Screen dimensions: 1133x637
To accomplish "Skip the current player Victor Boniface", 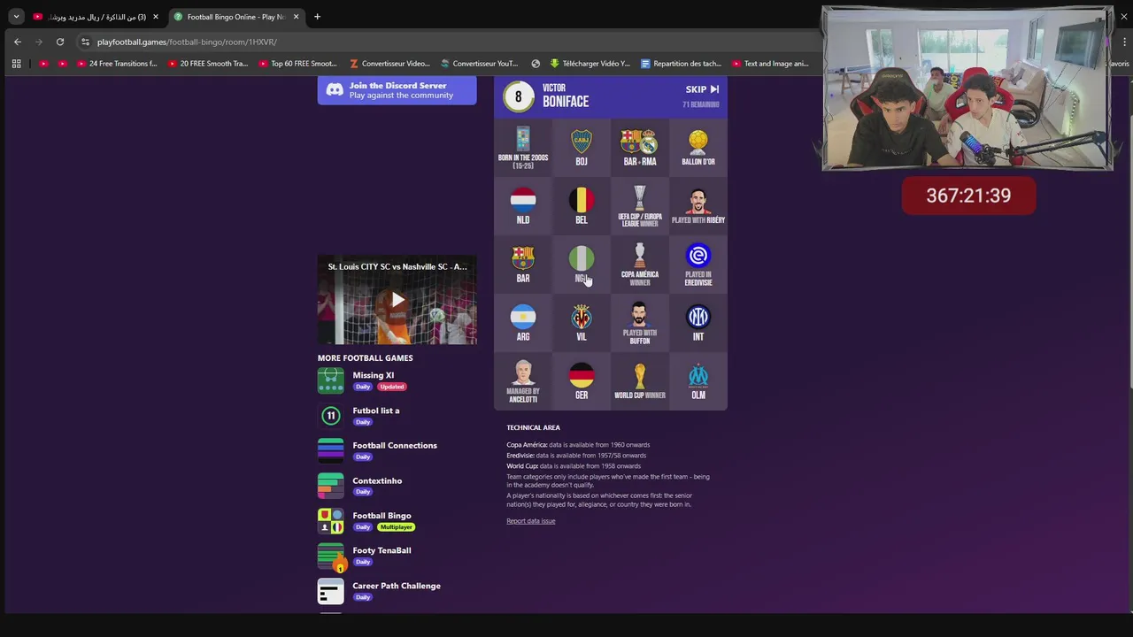I will [x=702, y=89].
